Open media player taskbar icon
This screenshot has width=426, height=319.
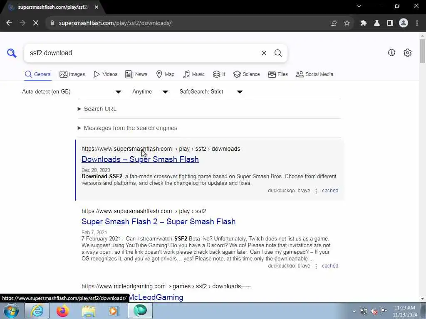pos(114,311)
